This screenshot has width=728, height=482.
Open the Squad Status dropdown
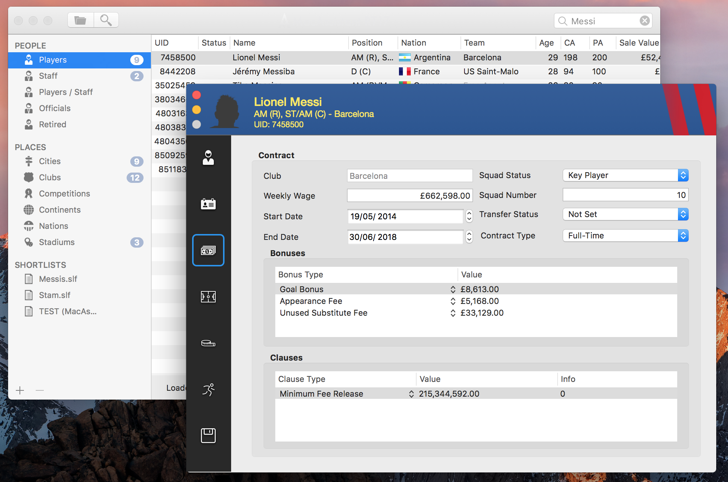pos(626,176)
